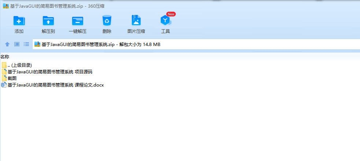
Task: Click the zip archive icon in address bar
Action: [37, 45]
